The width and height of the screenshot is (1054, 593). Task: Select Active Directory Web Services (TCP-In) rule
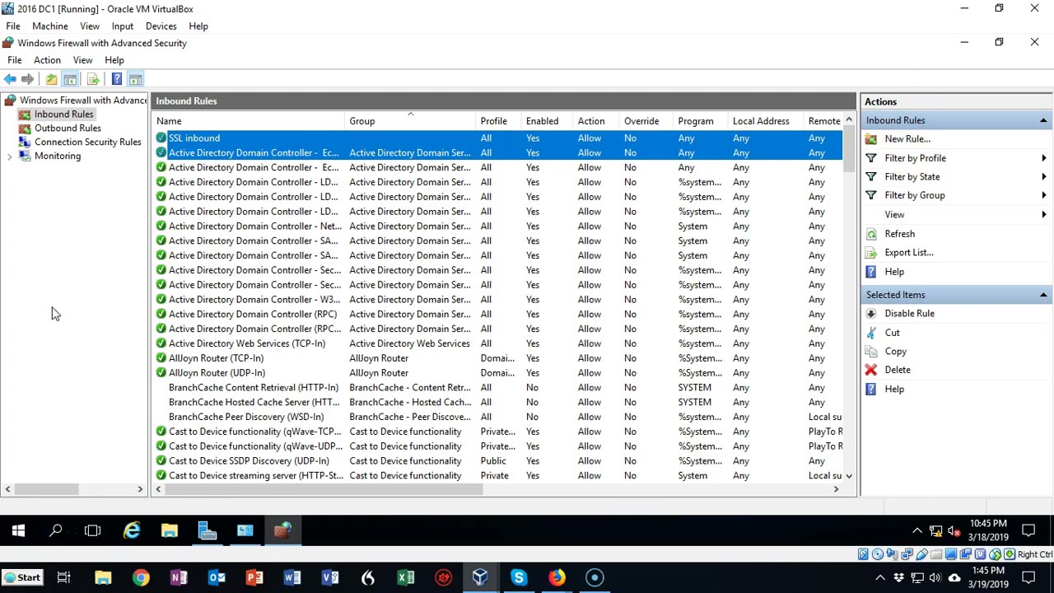click(x=247, y=343)
